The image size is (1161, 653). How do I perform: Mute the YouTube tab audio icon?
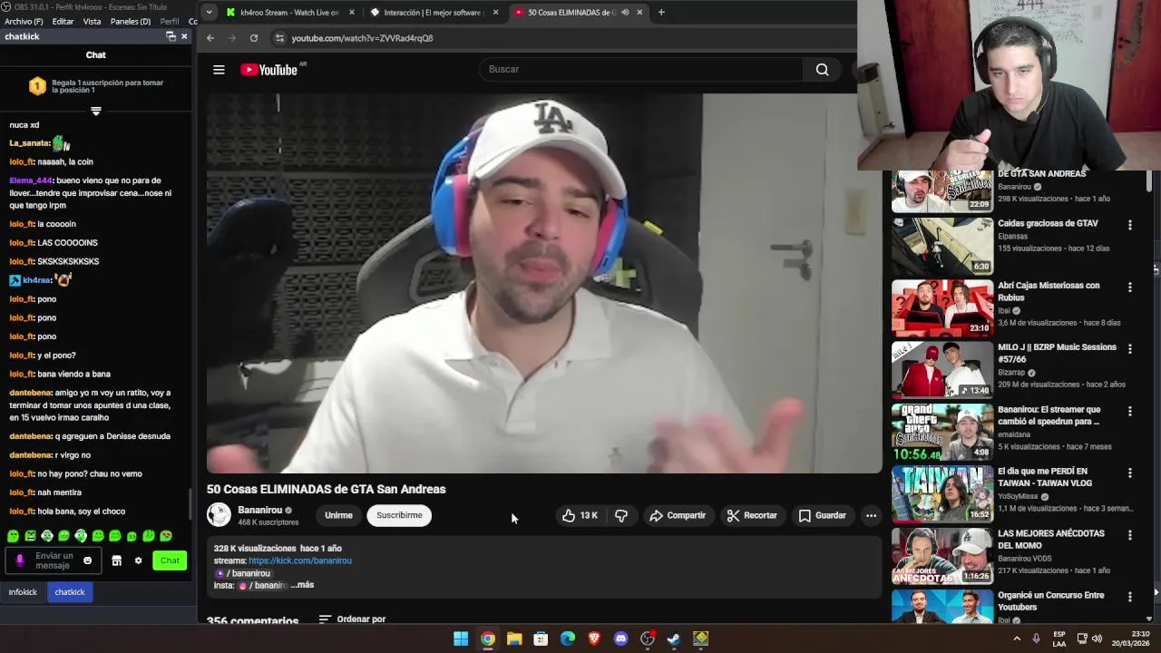coord(625,13)
